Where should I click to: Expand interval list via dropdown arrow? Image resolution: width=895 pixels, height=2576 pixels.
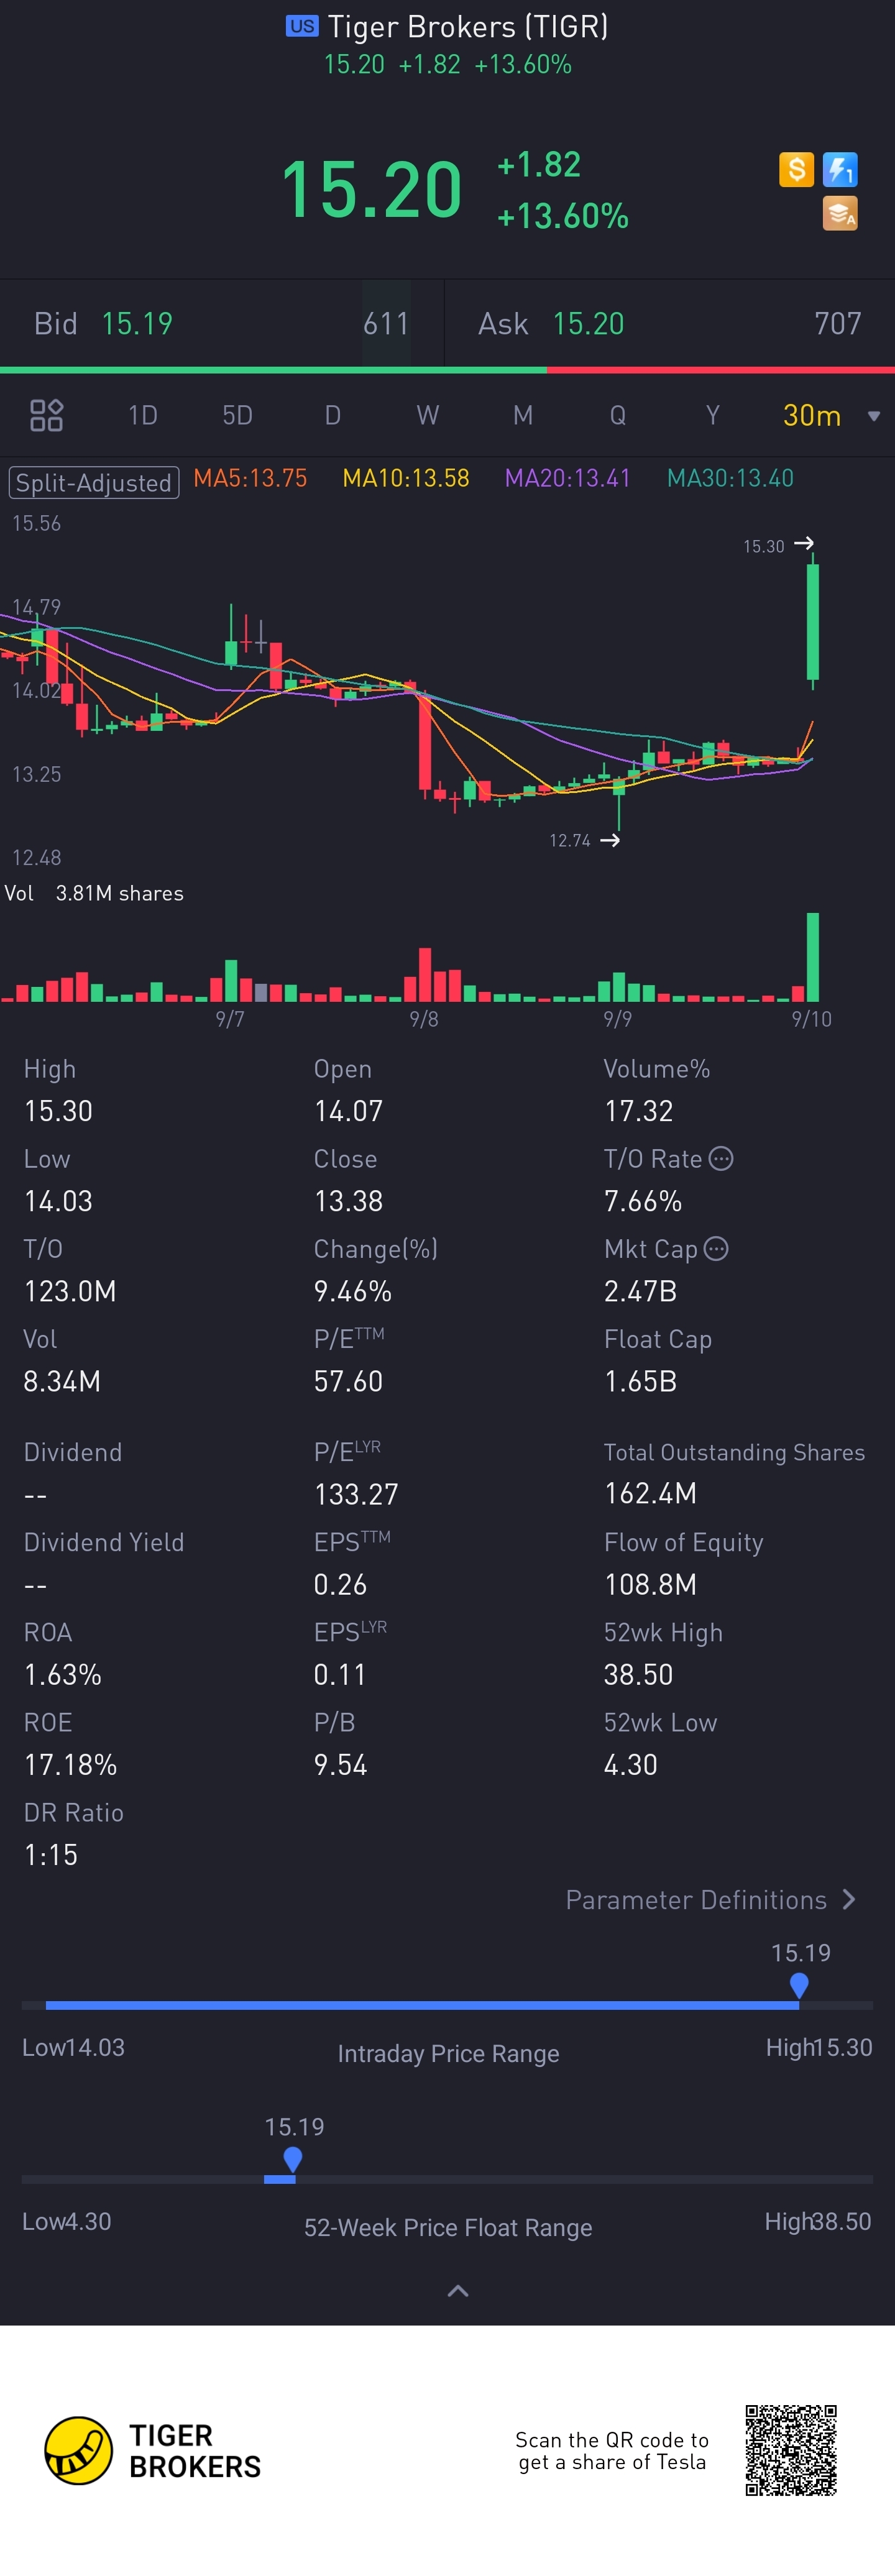(874, 416)
